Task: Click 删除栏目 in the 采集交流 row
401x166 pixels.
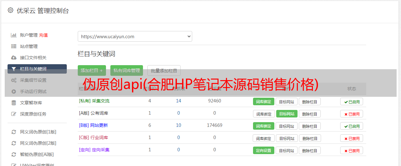Action: coord(310,101)
